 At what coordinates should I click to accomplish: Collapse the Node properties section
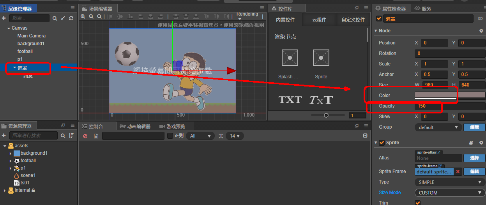click(376, 31)
